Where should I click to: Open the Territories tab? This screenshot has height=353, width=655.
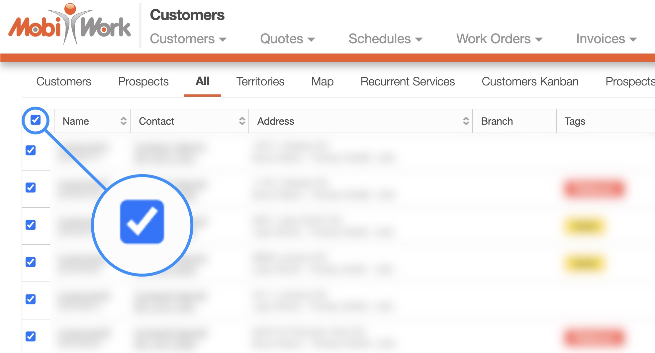coord(260,81)
